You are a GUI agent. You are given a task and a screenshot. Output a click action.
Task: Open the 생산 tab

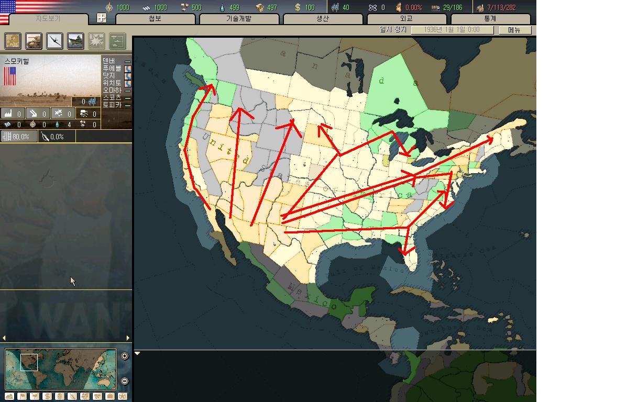[x=323, y=19]
